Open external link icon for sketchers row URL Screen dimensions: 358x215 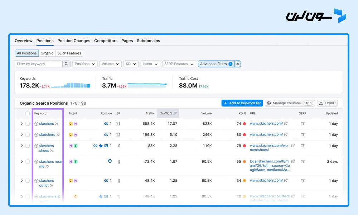[286, 135]
